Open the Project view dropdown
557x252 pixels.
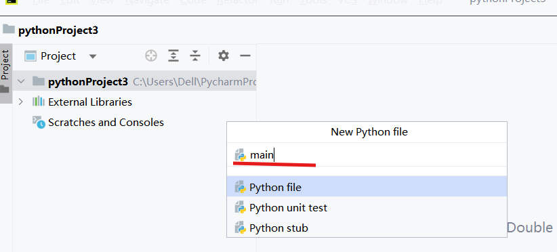click(x=60, y=56)
